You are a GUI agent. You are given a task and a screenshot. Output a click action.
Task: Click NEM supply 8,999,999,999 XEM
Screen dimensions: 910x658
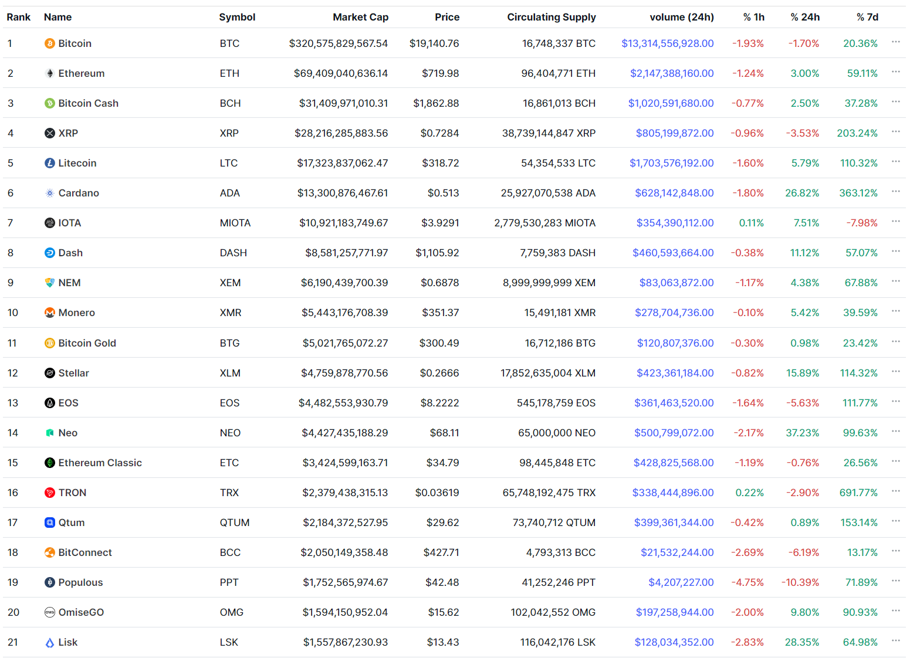point(549,283)
